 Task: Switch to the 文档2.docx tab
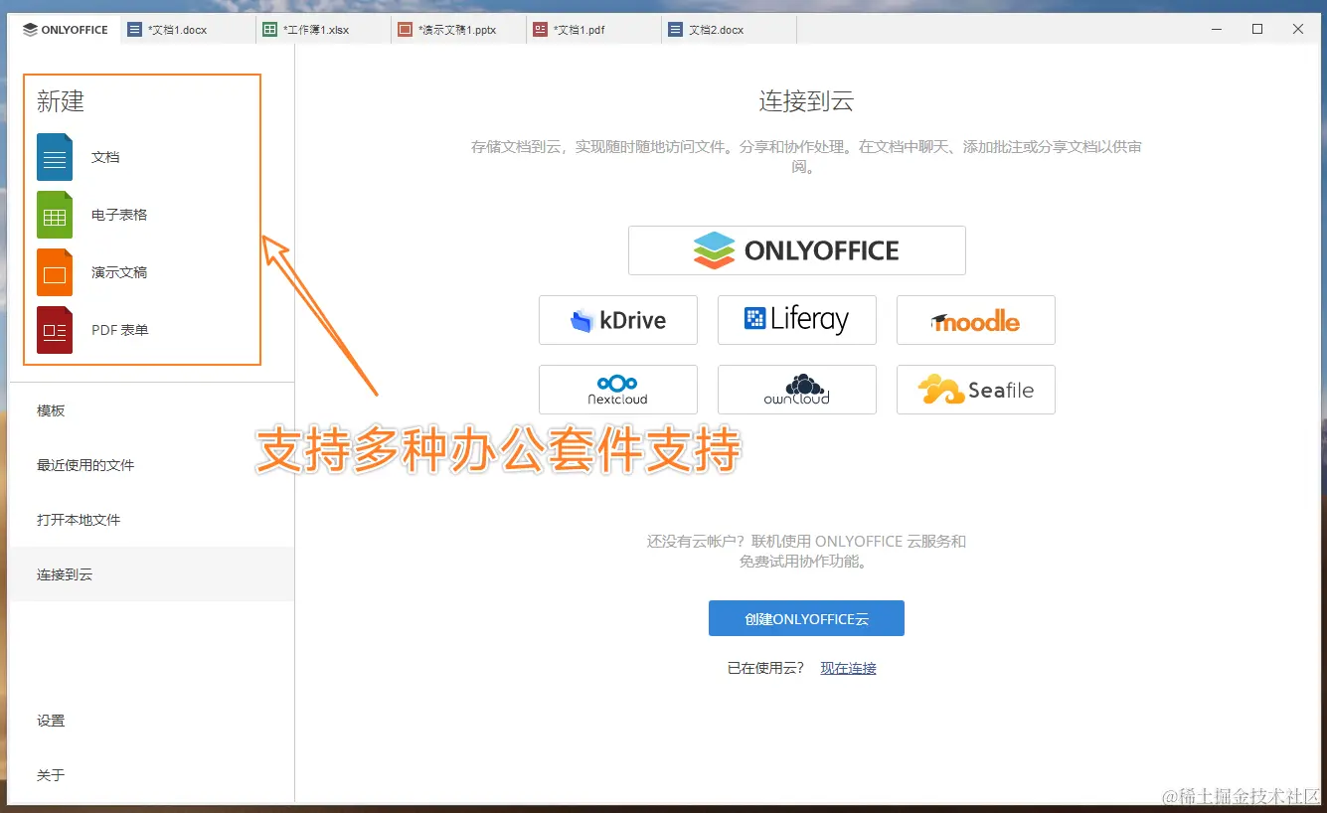pos(729,30)
